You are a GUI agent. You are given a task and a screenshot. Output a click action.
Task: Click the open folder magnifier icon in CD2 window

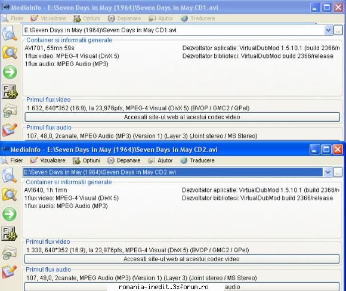[x=10, y=194]
